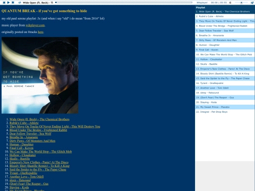
Task: Open link 'Hollow - Cloudeater' in page list
Action: coord(23,155)
